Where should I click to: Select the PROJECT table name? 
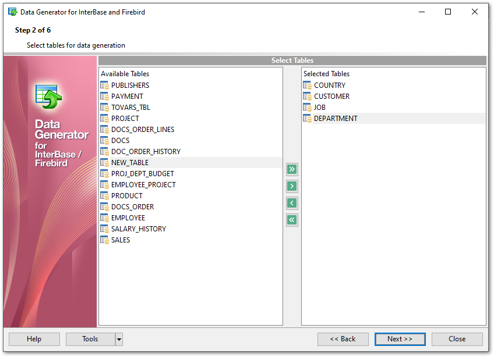coord(125,118)
